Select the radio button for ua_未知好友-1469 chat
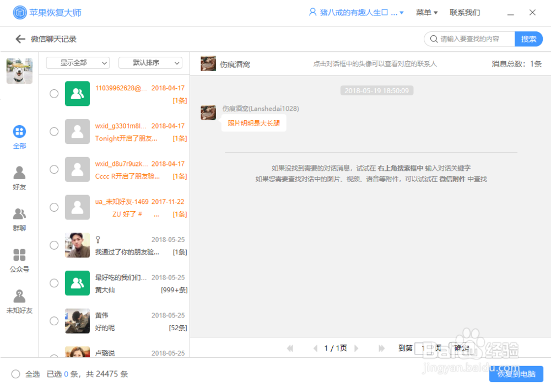Screen dimensions: 551x387 (x=54, y=207)
